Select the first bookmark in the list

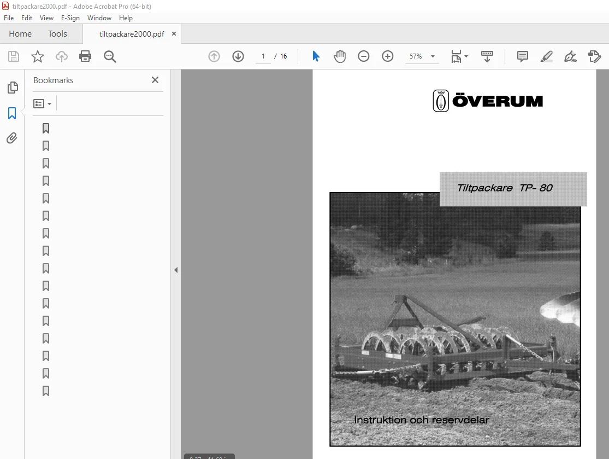pyautogui.click(x=46, y=129)
